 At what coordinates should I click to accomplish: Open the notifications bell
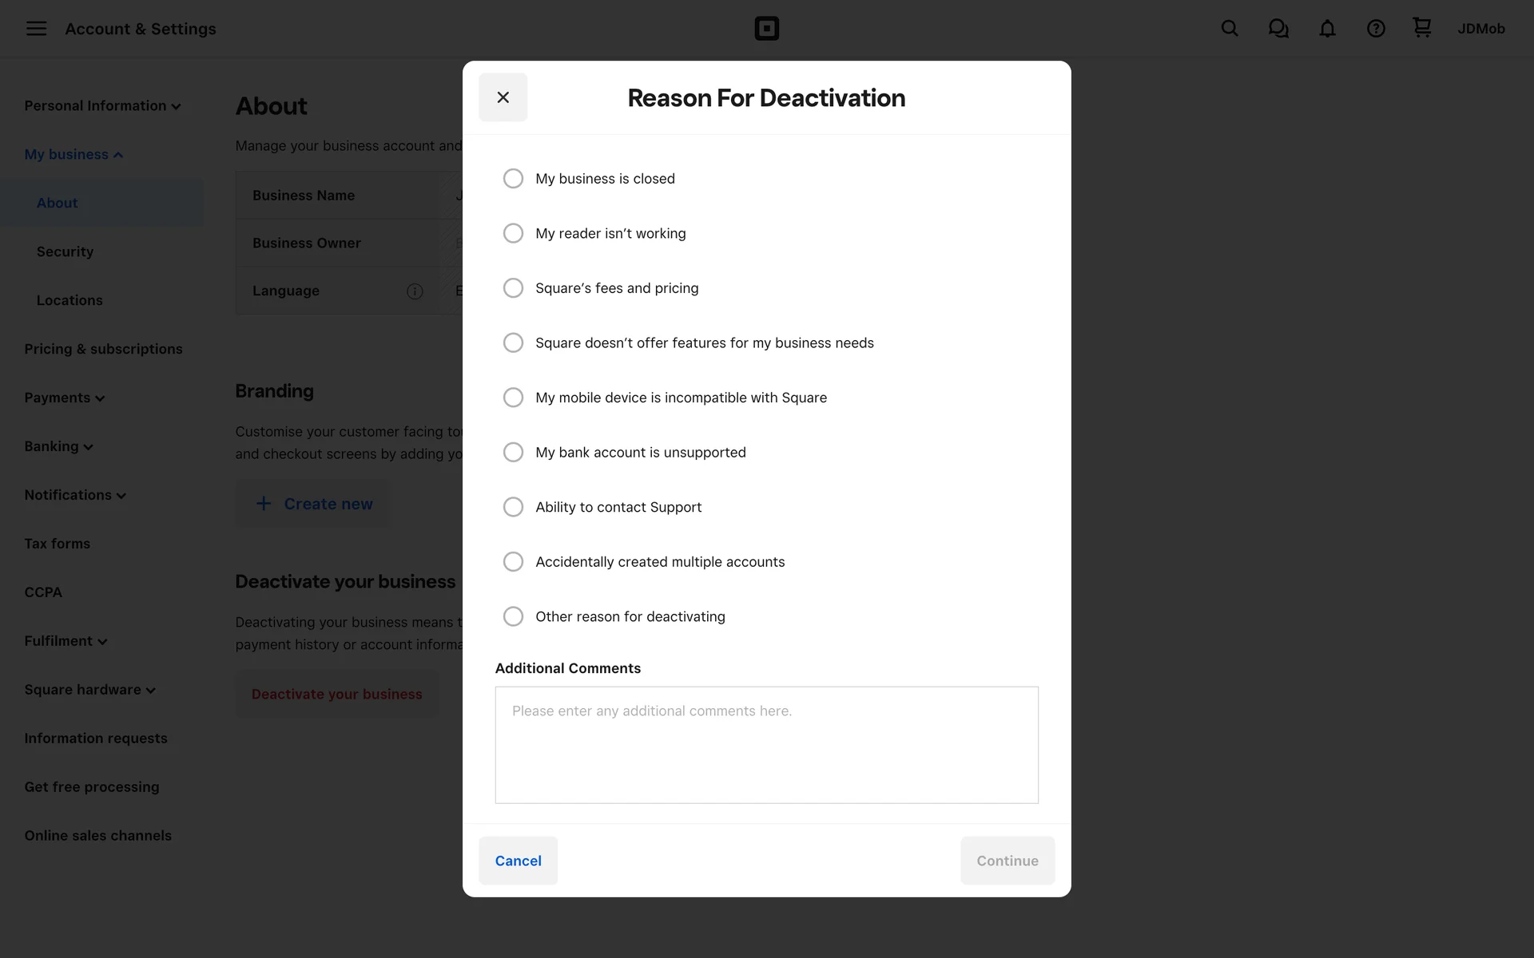[1327, 29]
